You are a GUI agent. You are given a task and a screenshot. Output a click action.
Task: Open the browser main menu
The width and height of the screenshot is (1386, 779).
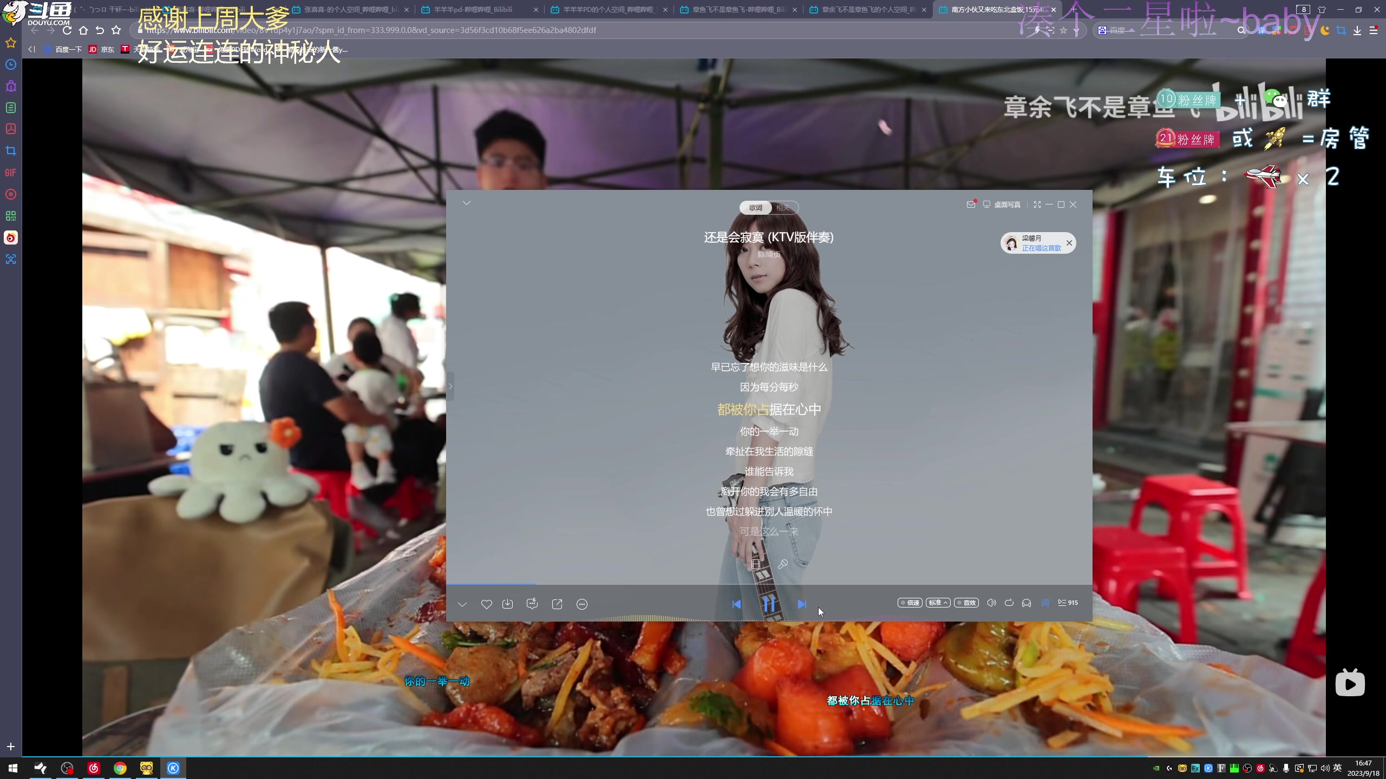point(1374,30)
